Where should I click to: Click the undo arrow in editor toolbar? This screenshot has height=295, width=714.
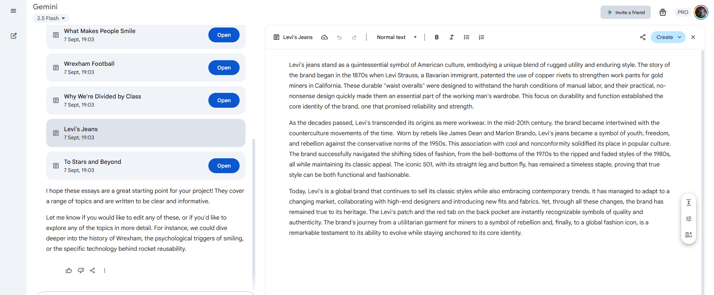pos(339,37)
